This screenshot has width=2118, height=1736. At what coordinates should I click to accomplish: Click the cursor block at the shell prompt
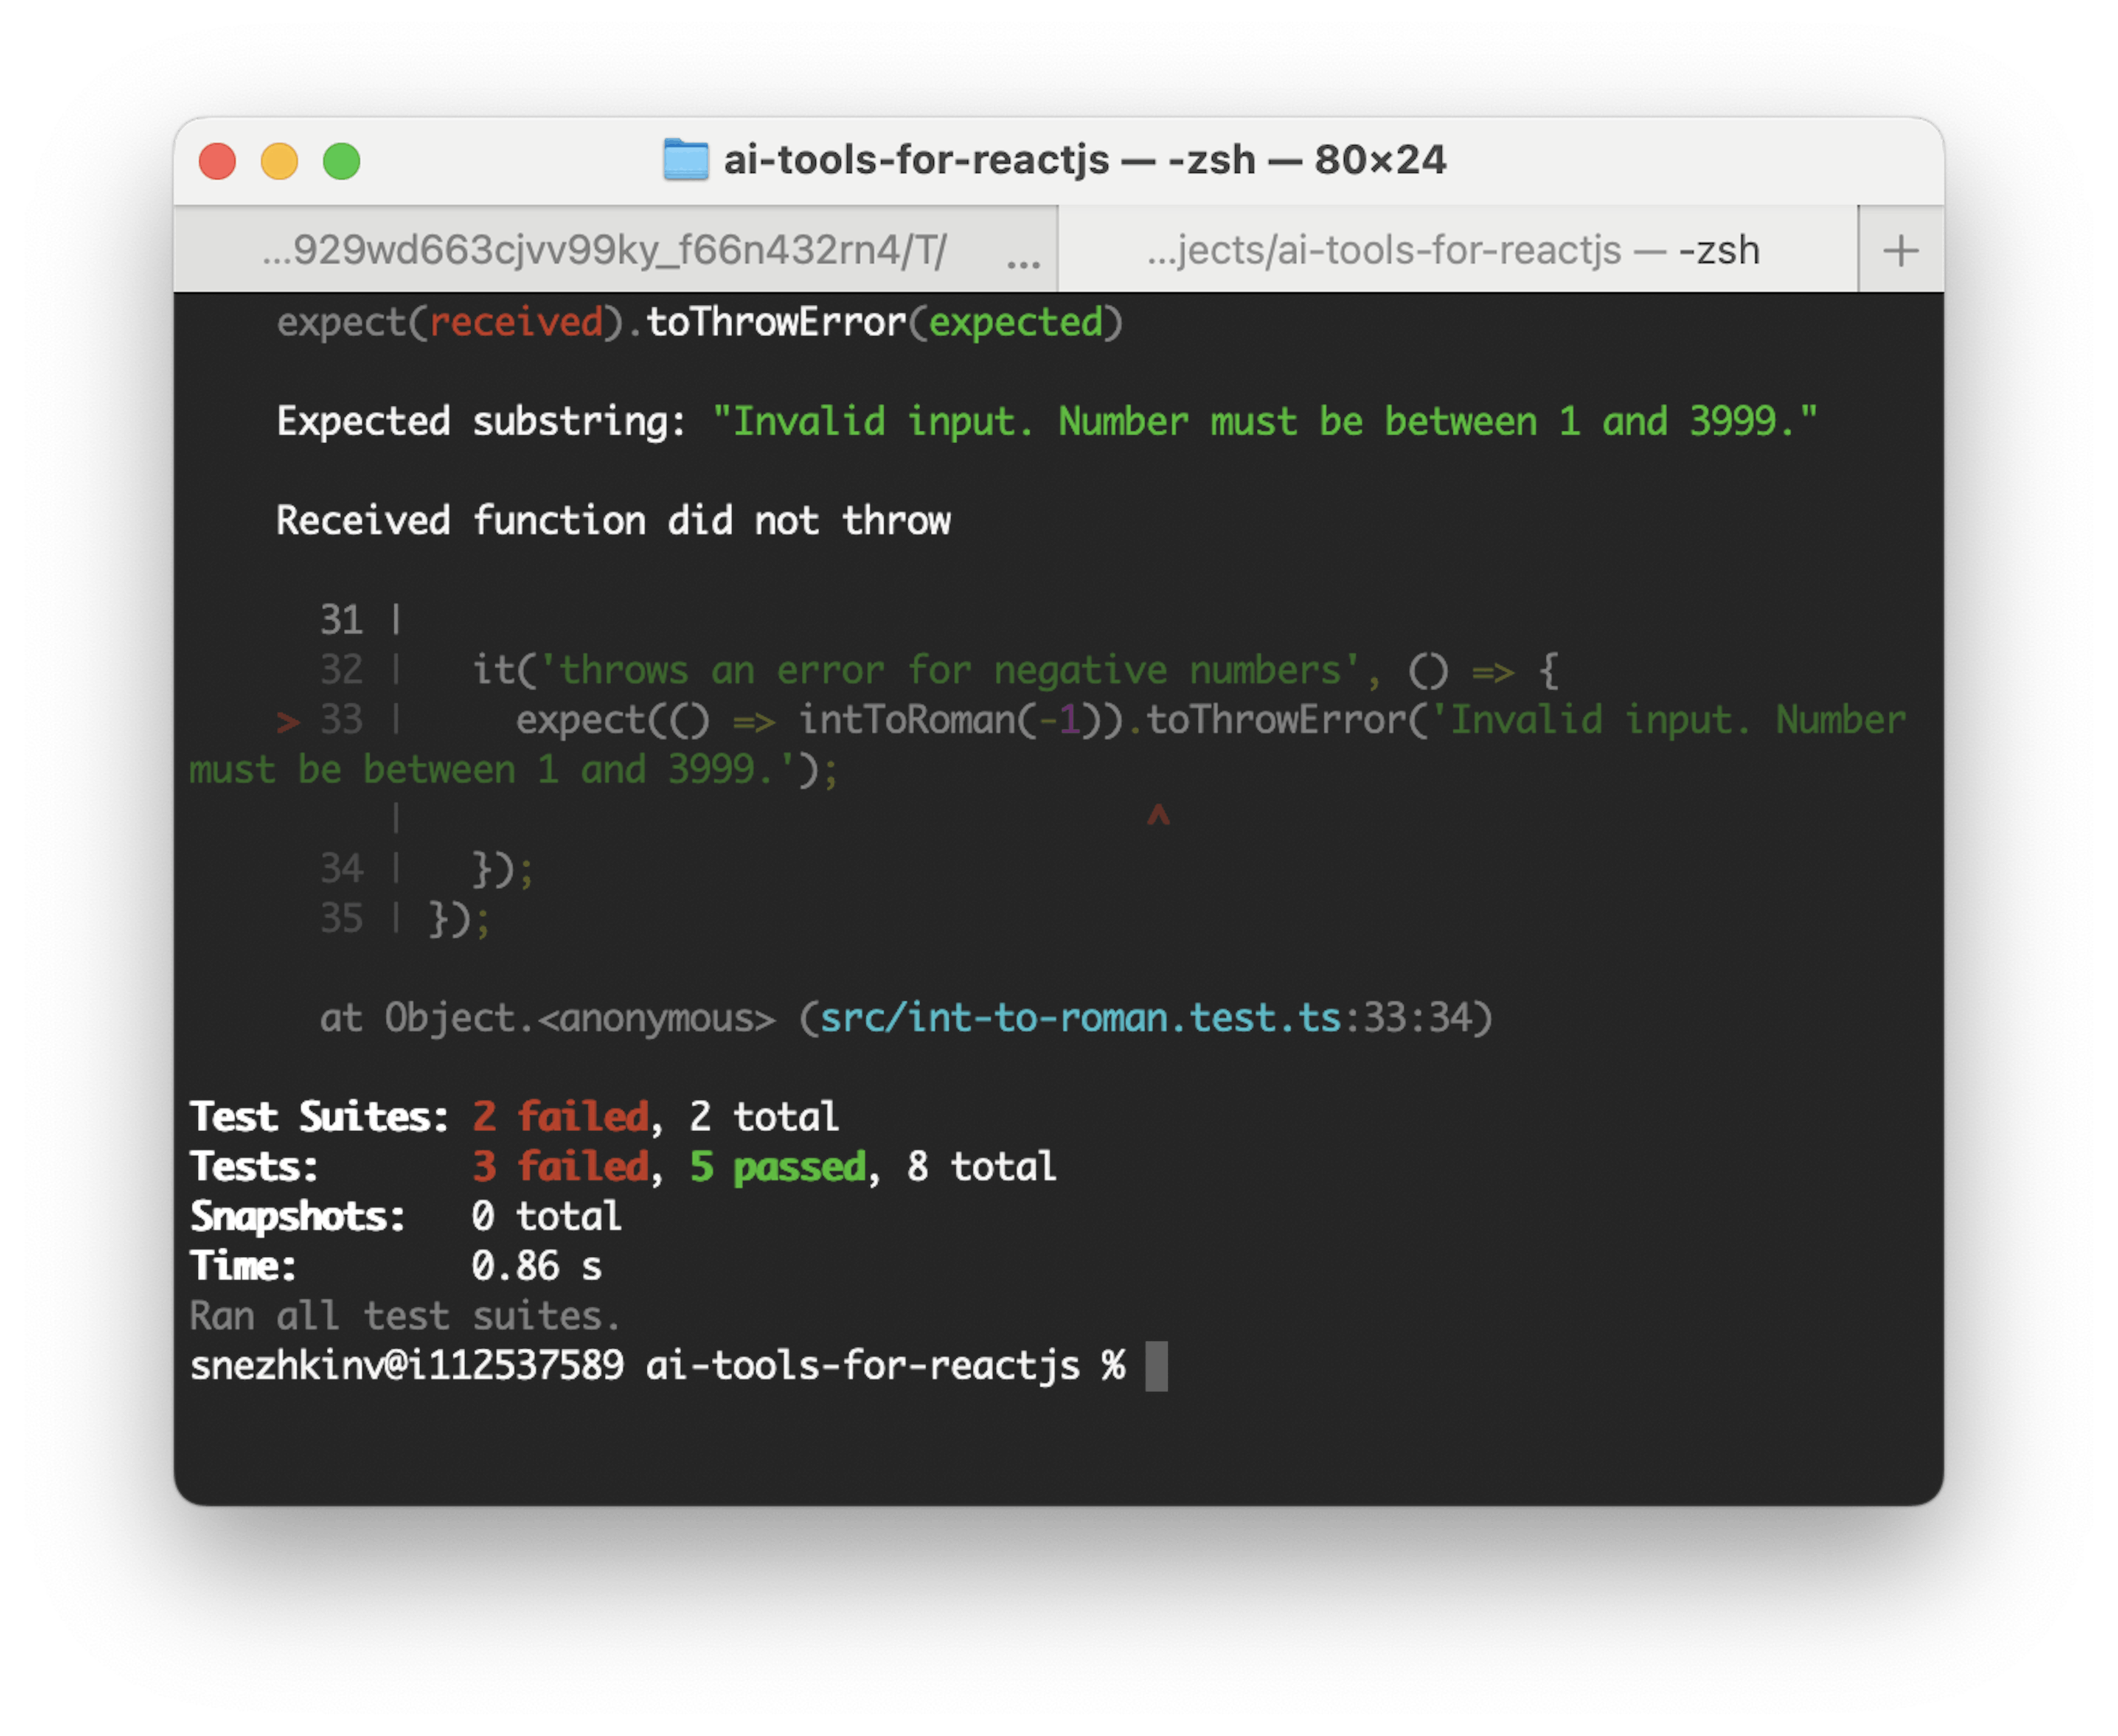click(x=1156, y=1365)
